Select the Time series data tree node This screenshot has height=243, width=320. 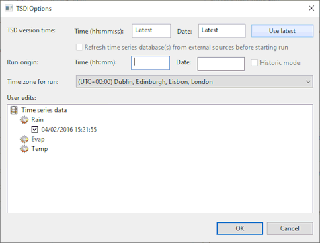click(44, 110)
